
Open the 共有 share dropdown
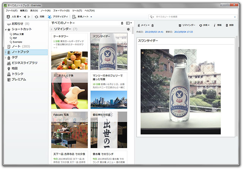[204, 25]
